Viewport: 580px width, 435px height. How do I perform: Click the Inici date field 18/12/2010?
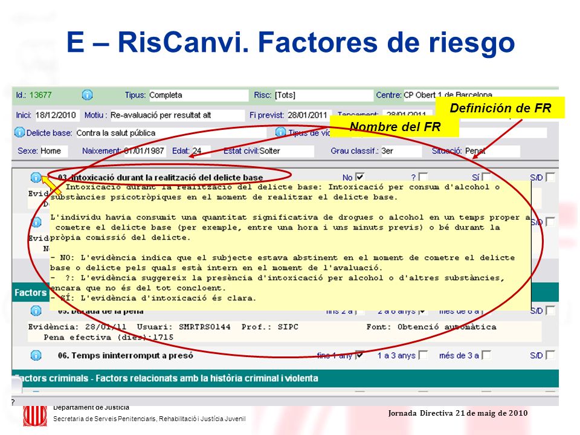(57, 115)
